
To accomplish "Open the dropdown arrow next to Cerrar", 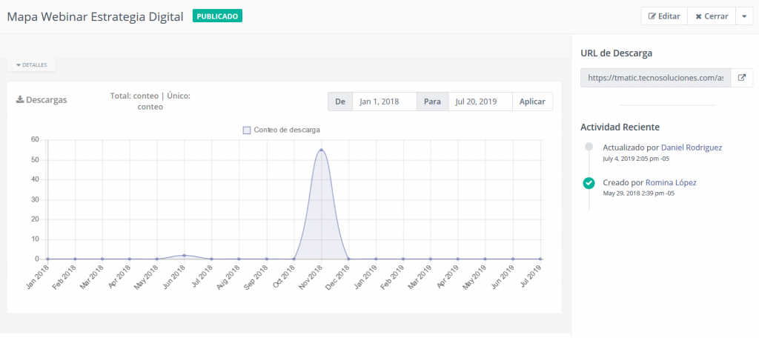I will pos(744,16).
